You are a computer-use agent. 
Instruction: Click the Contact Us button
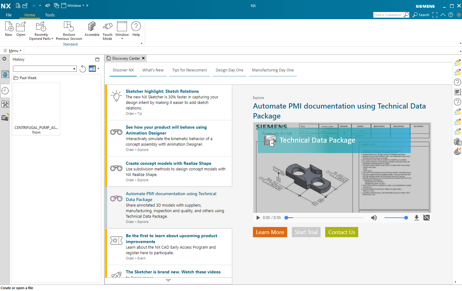(342, 232)
